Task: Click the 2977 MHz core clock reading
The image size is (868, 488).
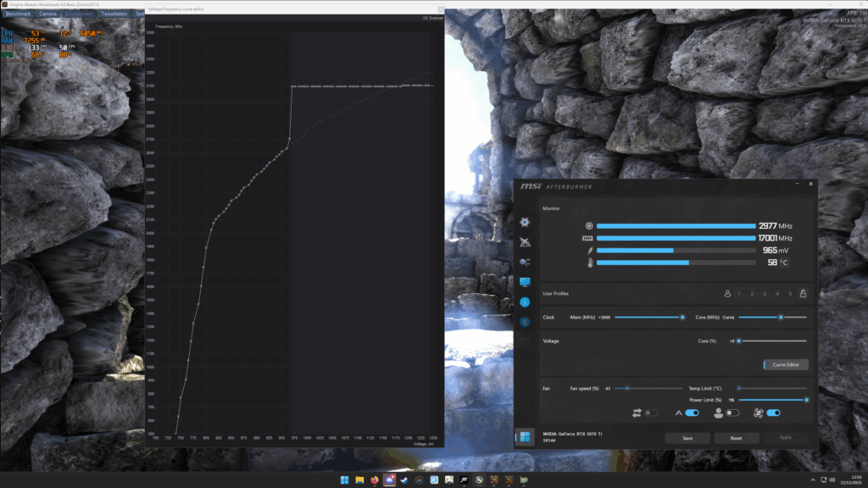Action: click(x=775, y=225)
